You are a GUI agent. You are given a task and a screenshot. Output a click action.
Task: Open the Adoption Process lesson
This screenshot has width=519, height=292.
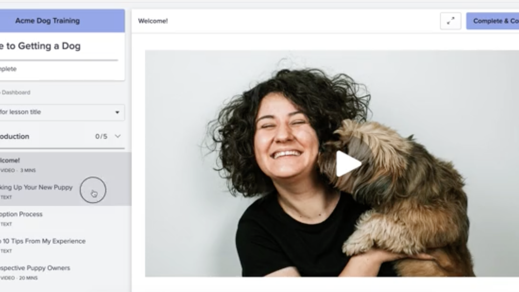(21, 214)
